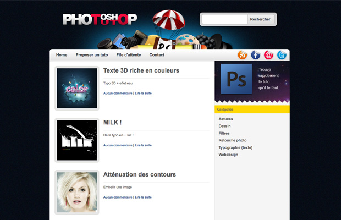Click the MILK typography thumbnail
The width and height of the screenshot is (341, 220).
[x=77, y=140]
